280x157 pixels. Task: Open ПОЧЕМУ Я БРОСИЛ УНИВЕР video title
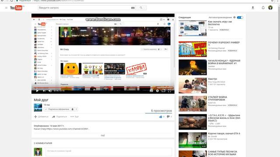224,44
